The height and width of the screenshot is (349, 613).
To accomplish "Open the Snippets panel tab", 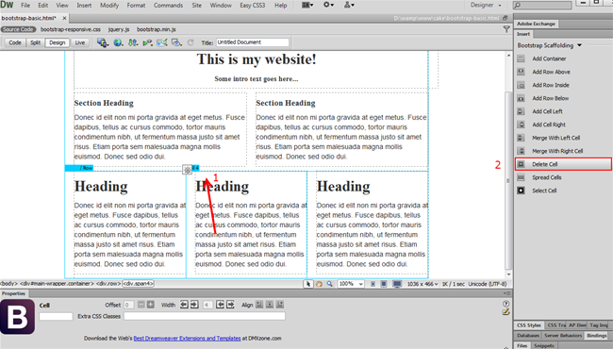I will tap(544, 345).
